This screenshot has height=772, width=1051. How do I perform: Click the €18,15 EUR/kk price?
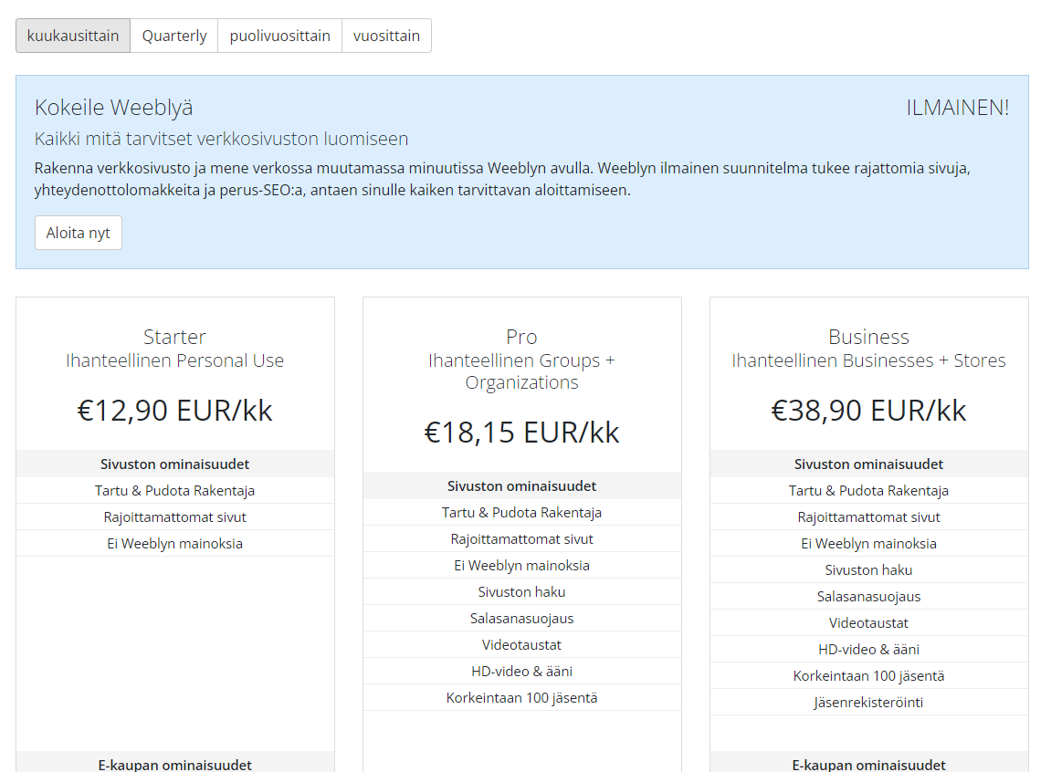[x=522, y=433]
